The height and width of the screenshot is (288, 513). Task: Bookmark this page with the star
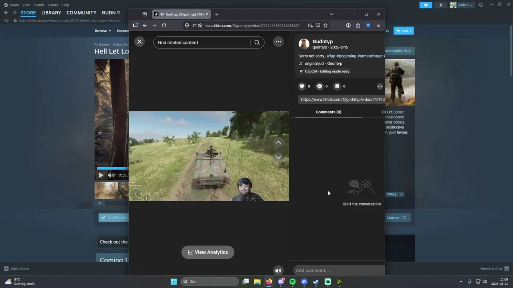(x=325, y=25)
